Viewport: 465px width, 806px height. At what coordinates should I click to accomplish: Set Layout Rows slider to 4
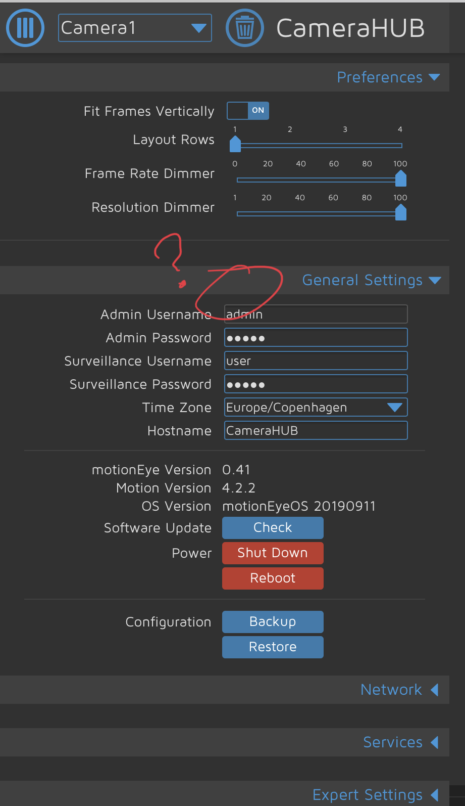click(400, 144)
